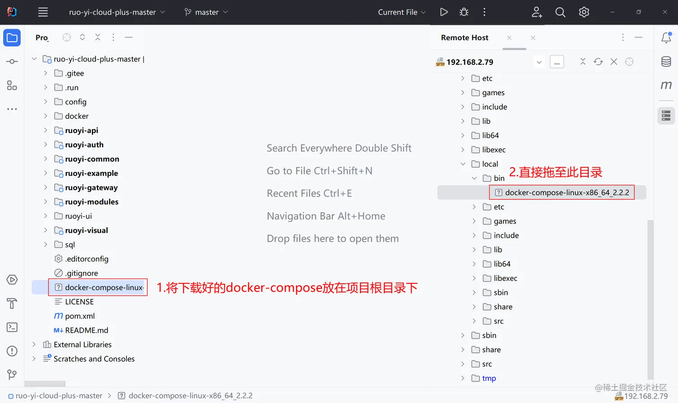The width and height of the screenshot is (678, 403).
Task: Click docker-compose-linux-x86_64_2.2.2 breadcrumb
Action: click(185, 396)
